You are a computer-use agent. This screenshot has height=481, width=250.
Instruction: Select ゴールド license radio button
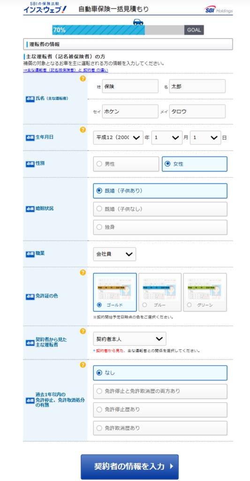[x=99, y=305]
